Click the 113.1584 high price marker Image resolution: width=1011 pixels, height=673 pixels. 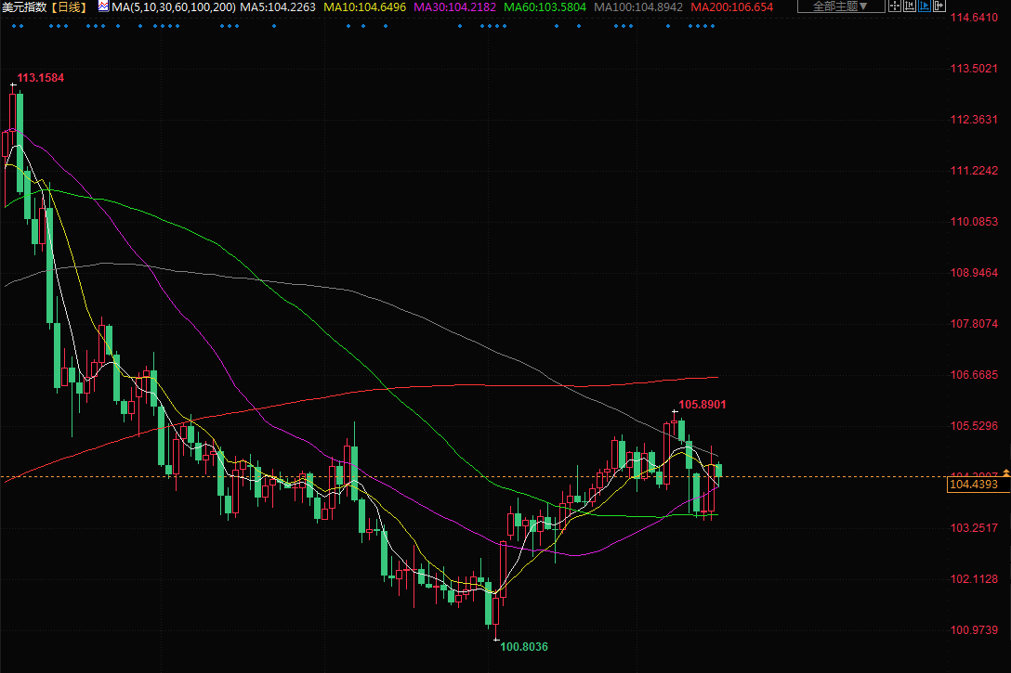[46, 77]
